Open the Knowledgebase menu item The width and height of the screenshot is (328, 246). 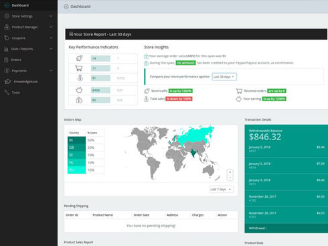[29, 82]
